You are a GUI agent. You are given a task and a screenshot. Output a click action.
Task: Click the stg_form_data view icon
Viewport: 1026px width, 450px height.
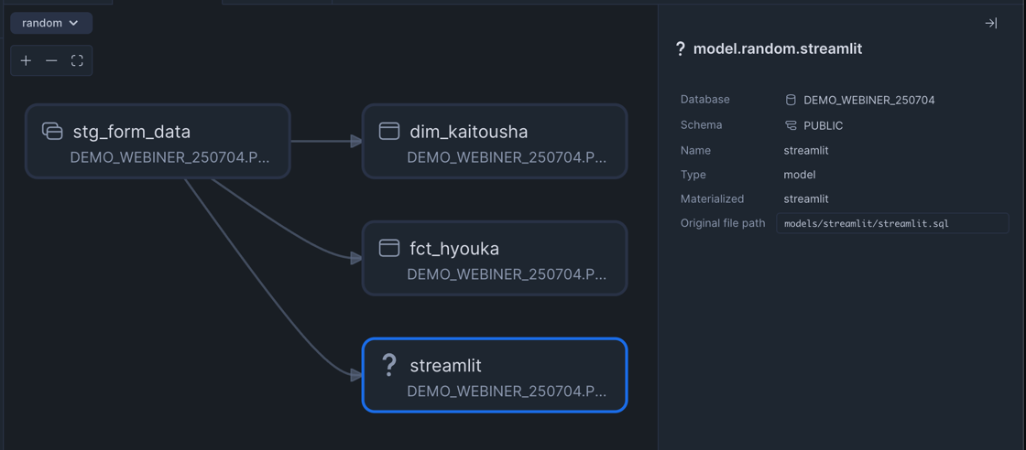tap(52, 132)
